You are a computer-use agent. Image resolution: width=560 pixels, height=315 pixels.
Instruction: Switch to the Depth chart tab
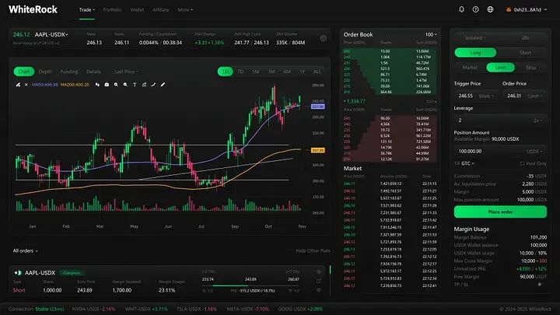tap(46, 72)
